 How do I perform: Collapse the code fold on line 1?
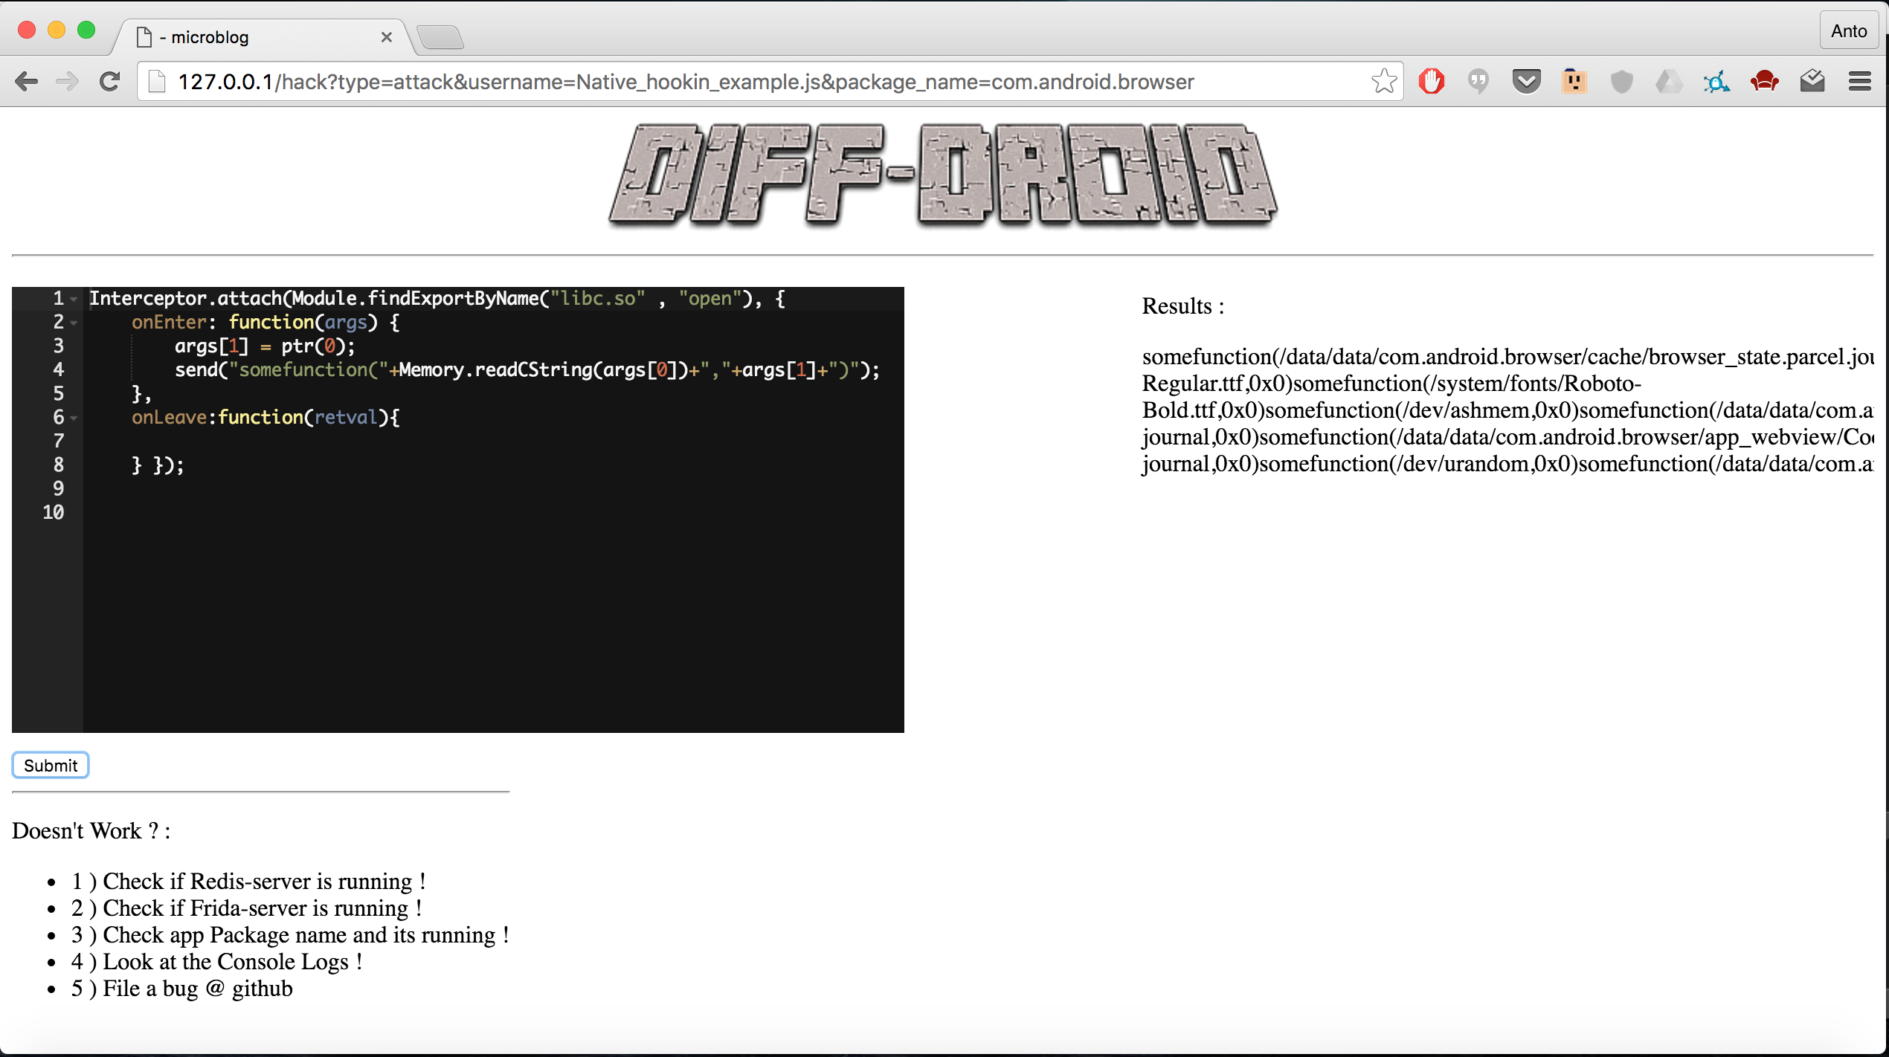coord(74,300)
